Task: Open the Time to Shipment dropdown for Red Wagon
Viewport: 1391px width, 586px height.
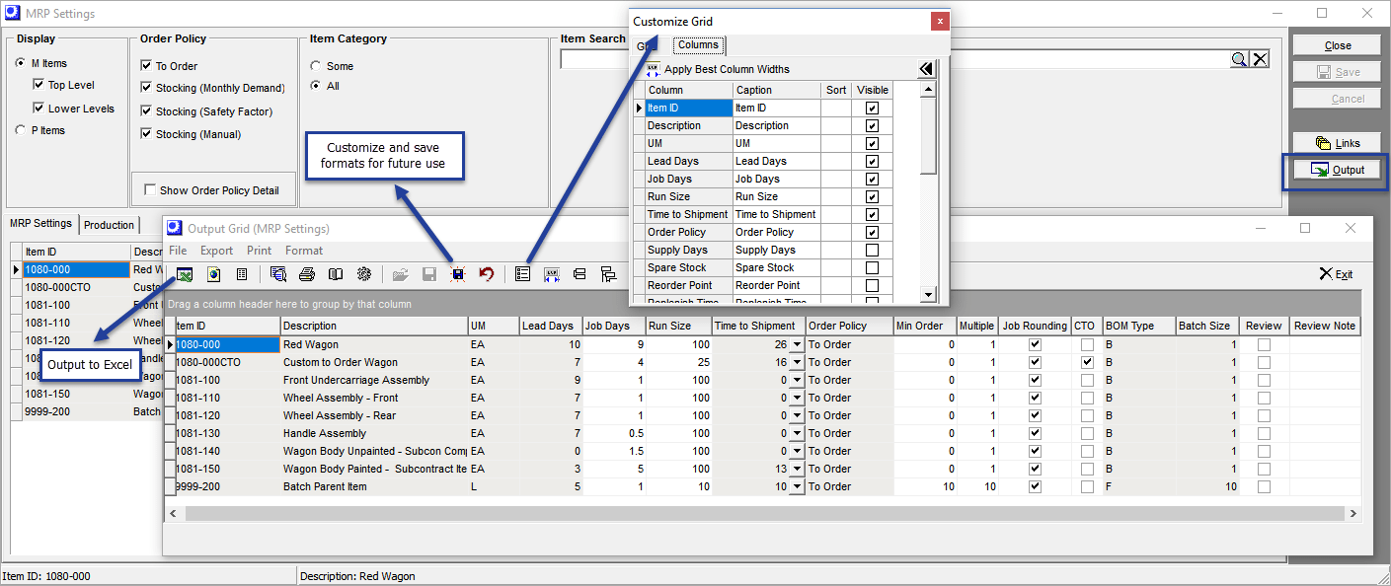Action: (796, 343)
